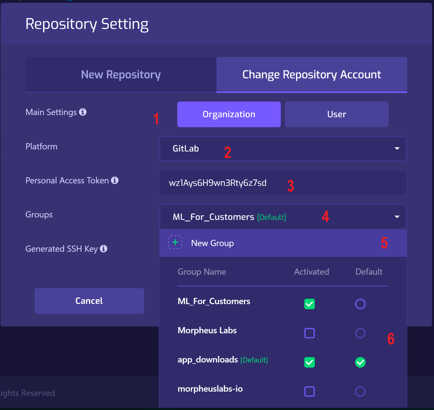Image resolution: width=434 pixels, height=410 pixels.
Task: Click the Main Settings info icon
Action: click(x=83, y=112)
